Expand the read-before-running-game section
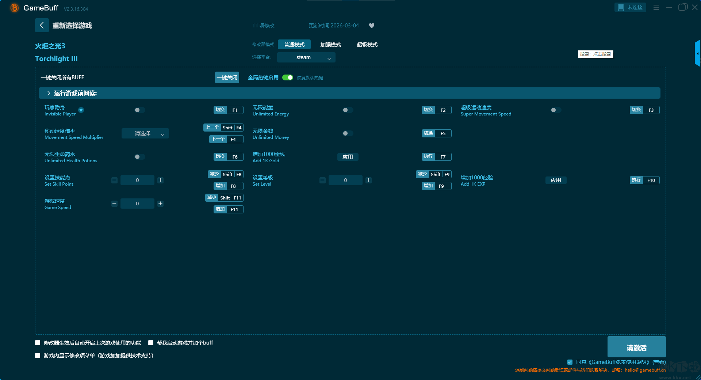 (49, 93)
